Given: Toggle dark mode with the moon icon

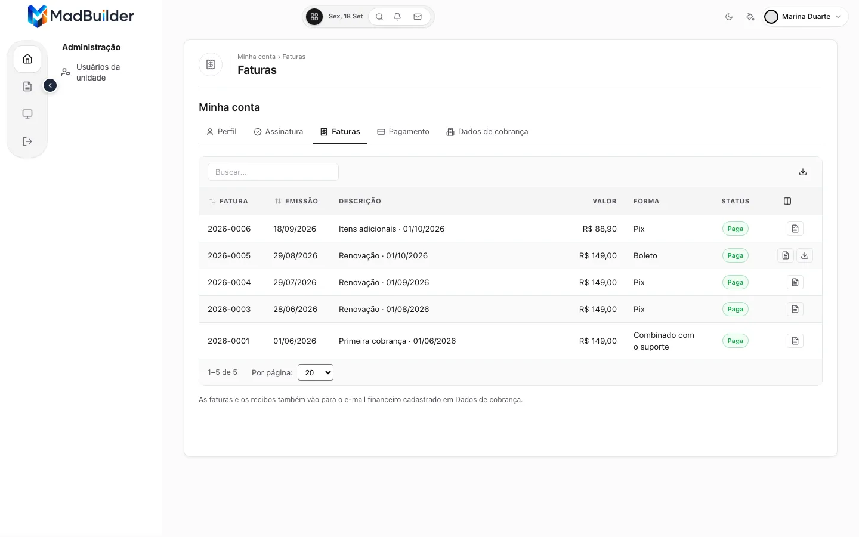Looking at the screenshot, I should (x=729, y=17).
